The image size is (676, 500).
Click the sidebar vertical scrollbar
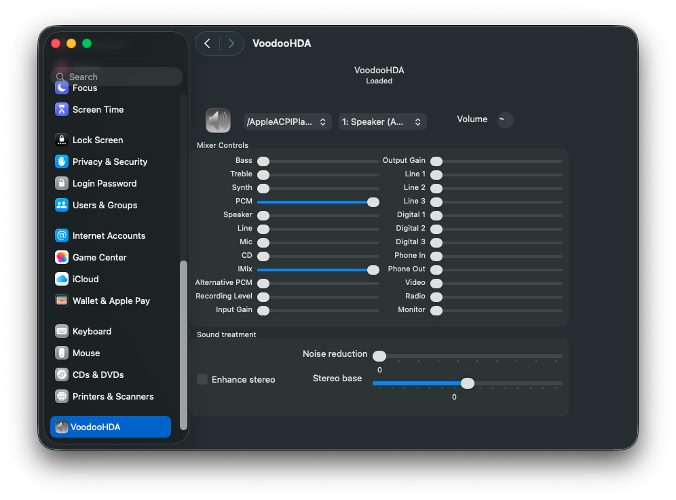click(183, 345)
